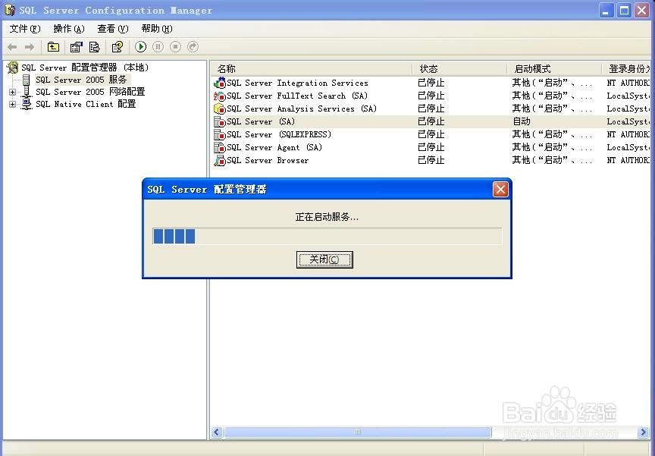
Task: Click the 关闭(C) button in the dialog
Action: click(324, 259)
